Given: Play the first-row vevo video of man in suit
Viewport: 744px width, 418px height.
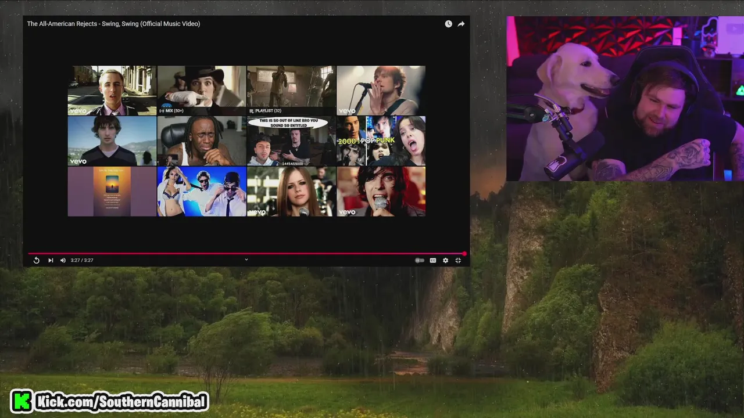Looking at the screenshot, I should (112, 91).
